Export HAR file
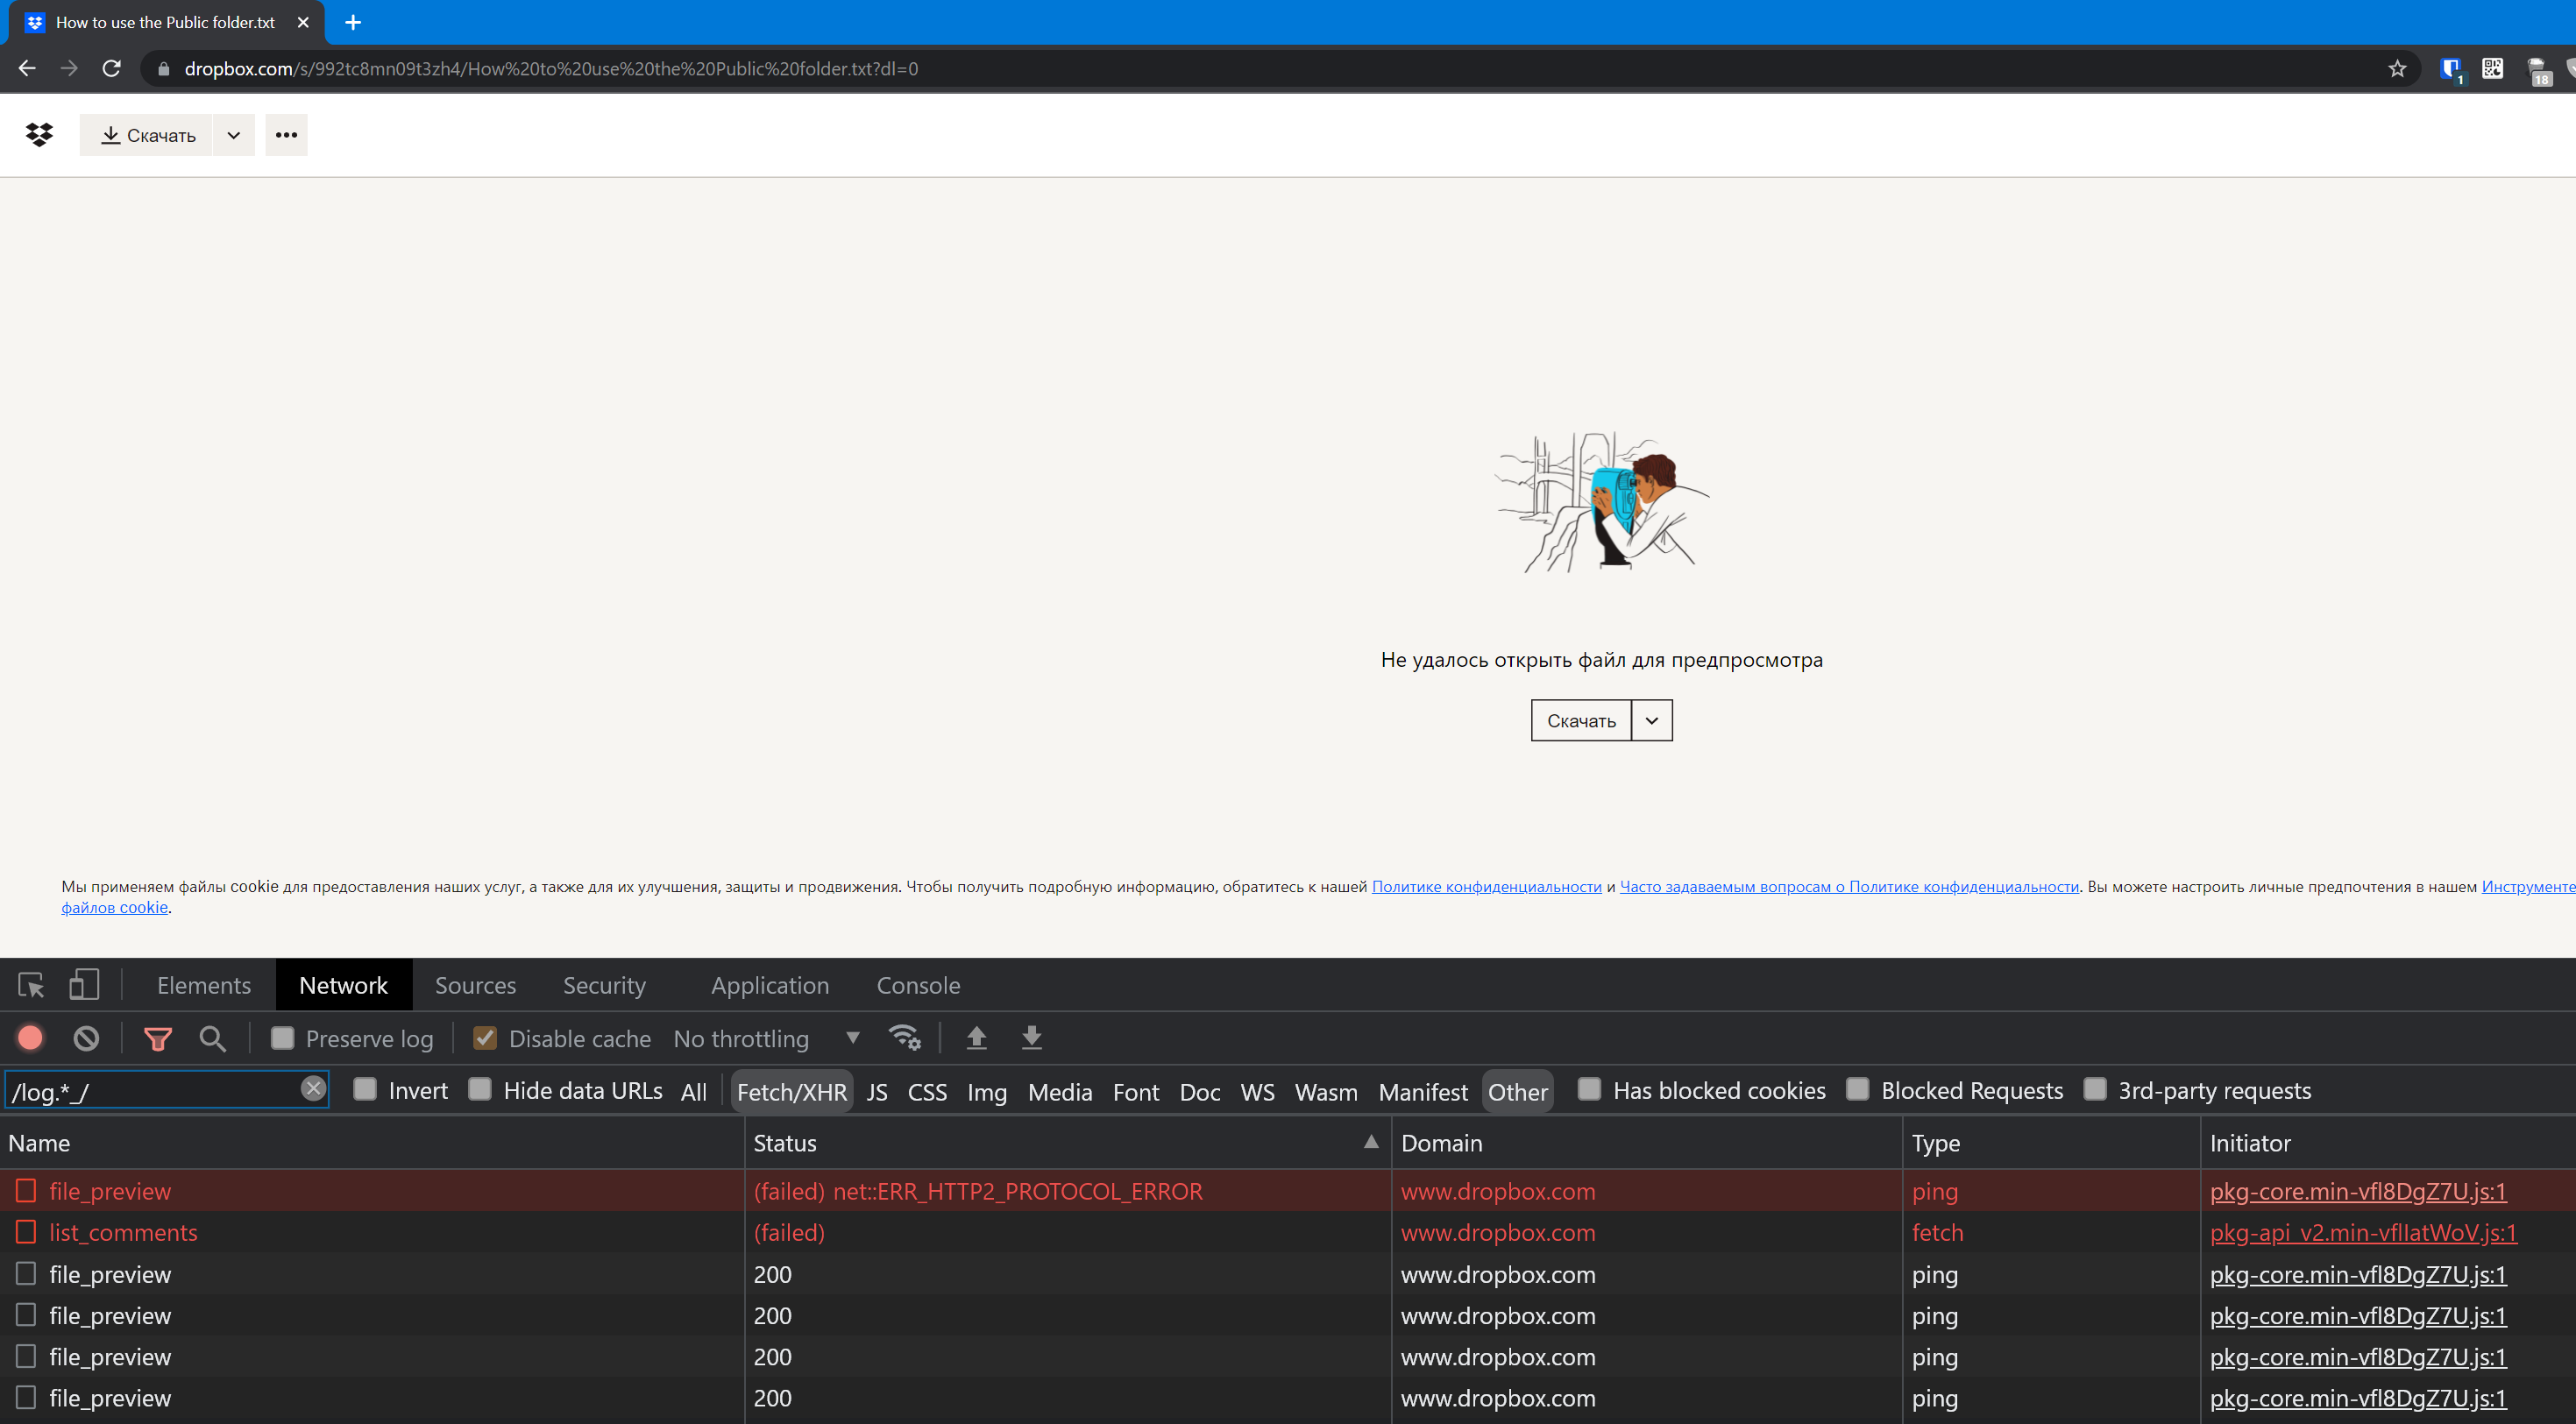Screen dimensions: 2576x1424 (x=1031, y=1038)
